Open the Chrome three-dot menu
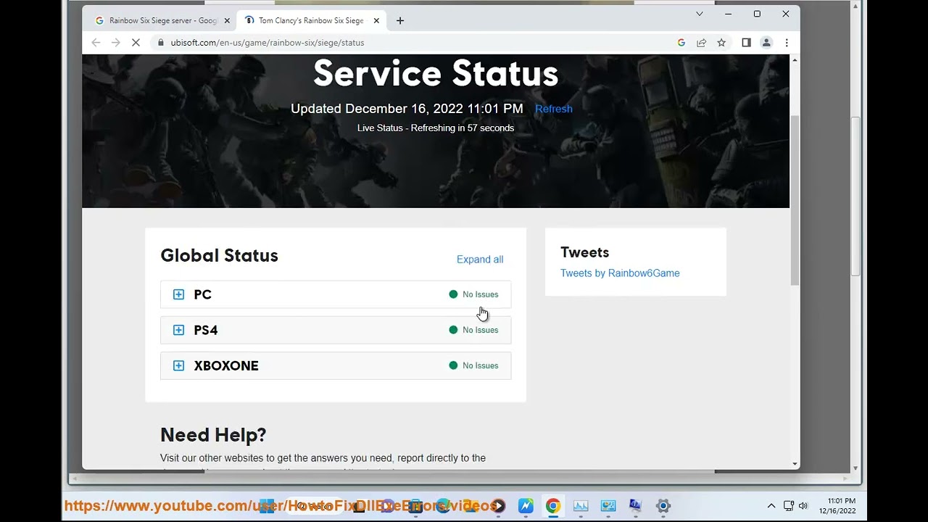 pos(787,43)
